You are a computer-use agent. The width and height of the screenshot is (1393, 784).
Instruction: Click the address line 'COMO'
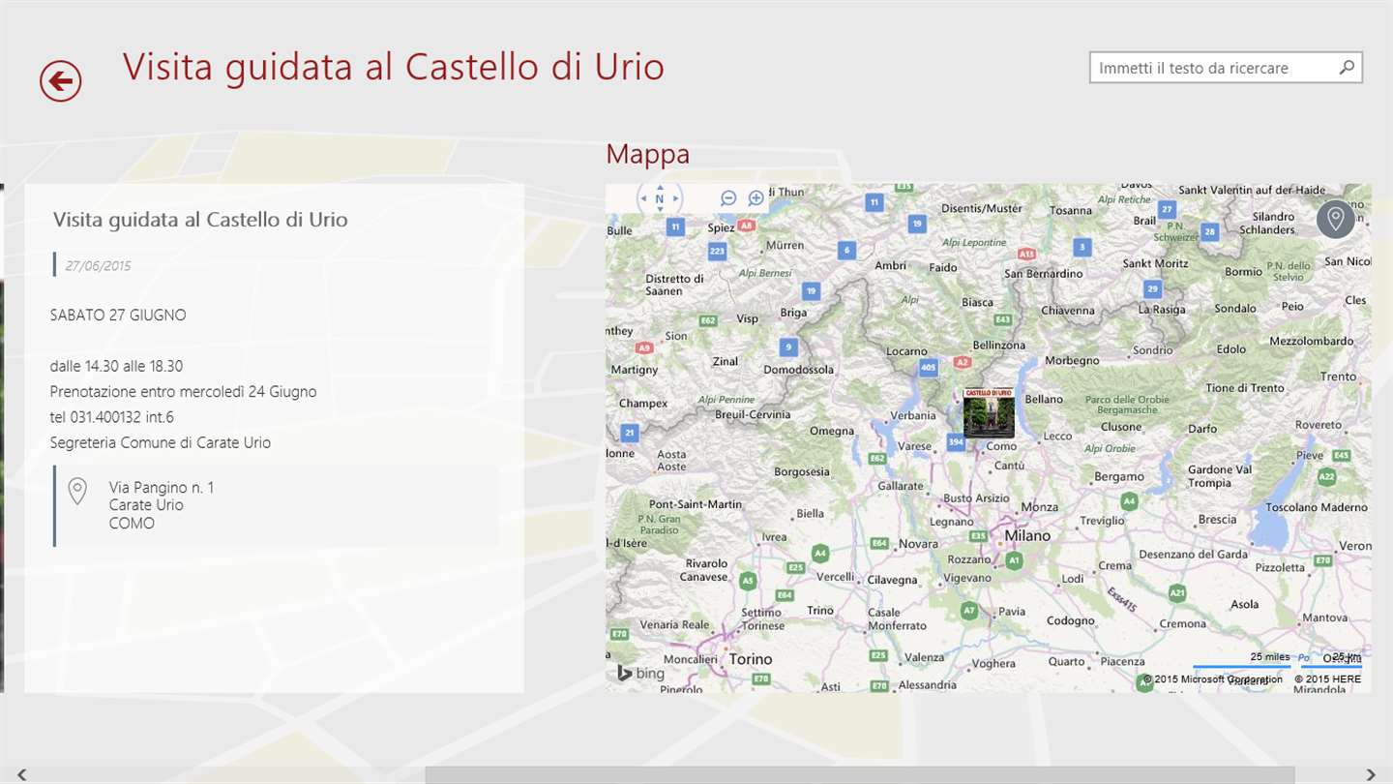coord(132,524)
